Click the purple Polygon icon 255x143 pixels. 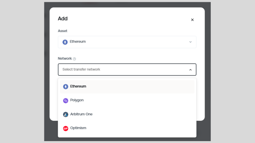click(66, 100)
